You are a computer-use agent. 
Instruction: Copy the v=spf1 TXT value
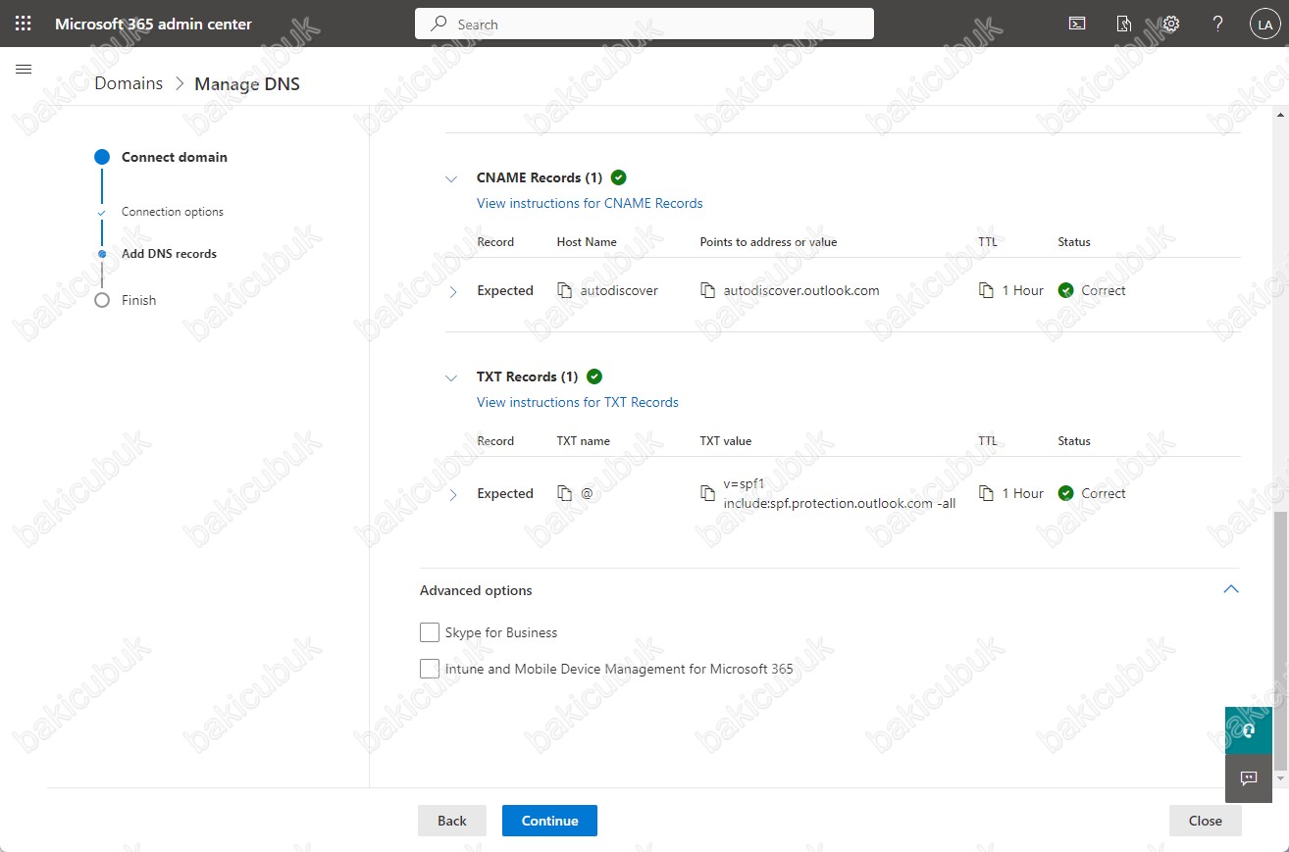707,493
